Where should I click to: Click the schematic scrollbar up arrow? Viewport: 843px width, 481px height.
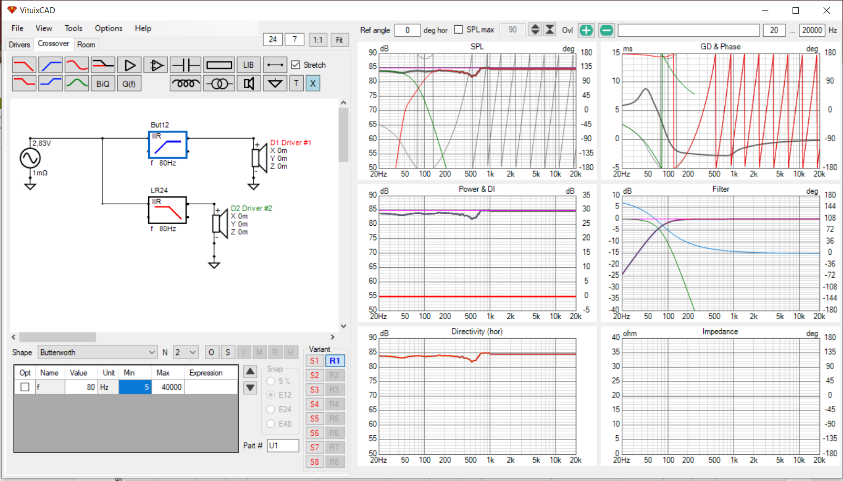[x=344, y=103]
